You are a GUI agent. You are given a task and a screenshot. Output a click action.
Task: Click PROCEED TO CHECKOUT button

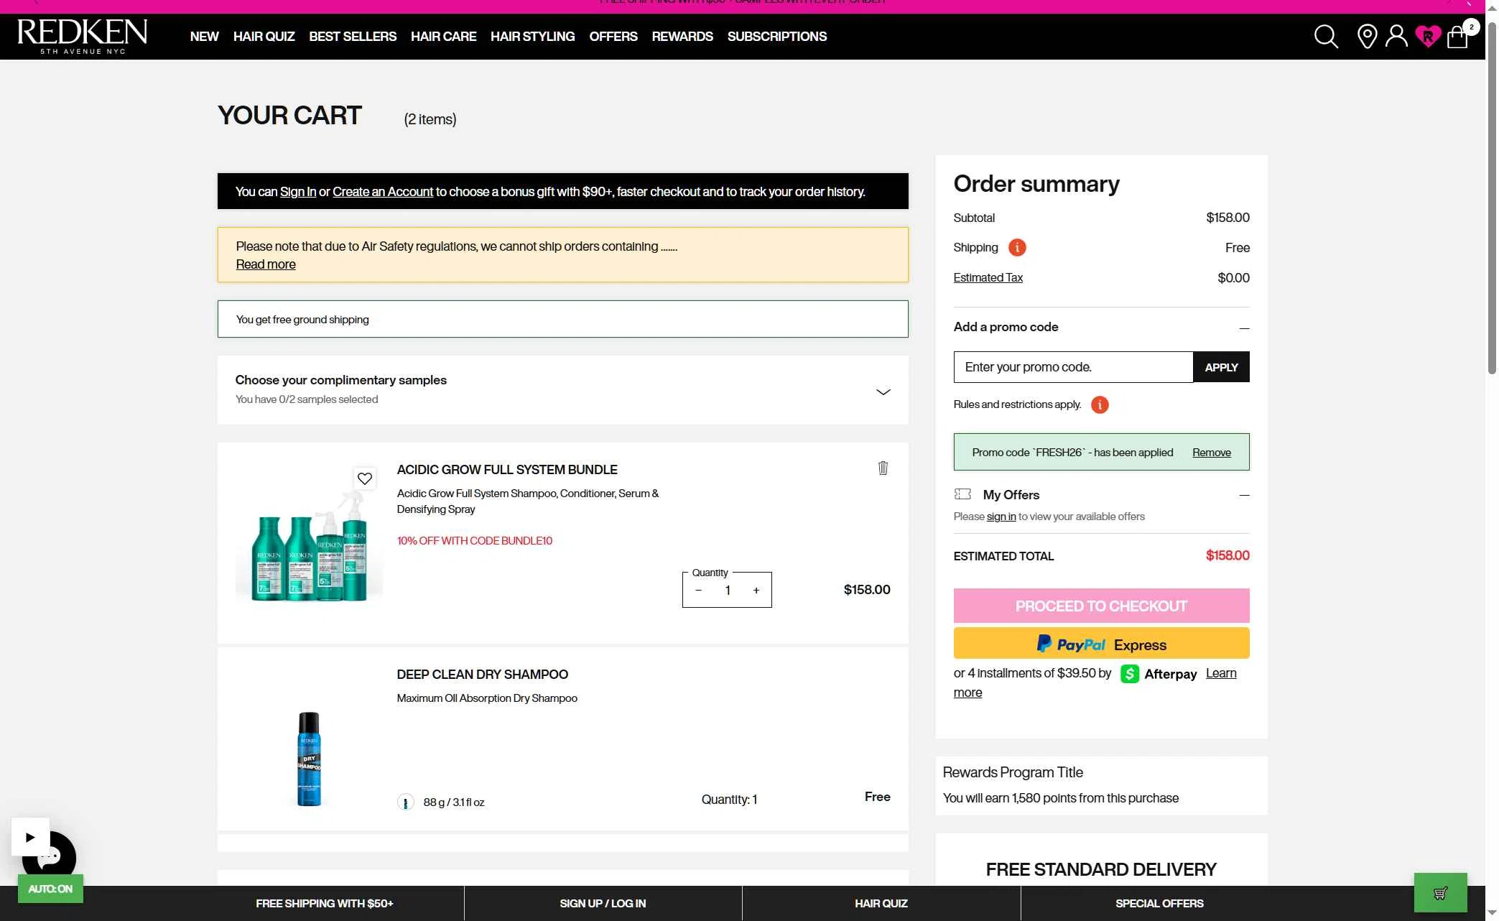click(1100, 606)
